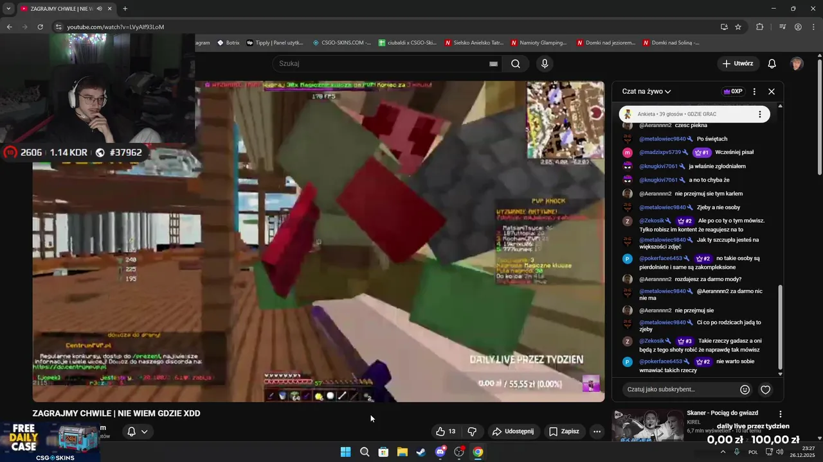Screen dimensions: 823x462
Task: Reload the YouTube page
Action: point(40,27)
